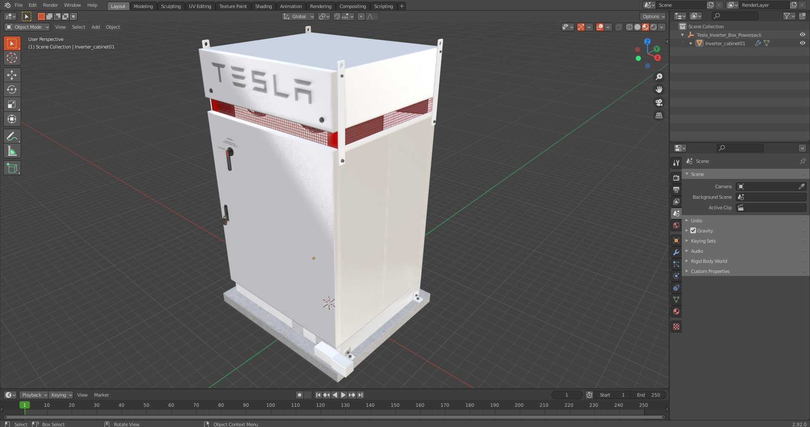Select the Annotate tool
The image size is (810, 427).
(12, 136)
